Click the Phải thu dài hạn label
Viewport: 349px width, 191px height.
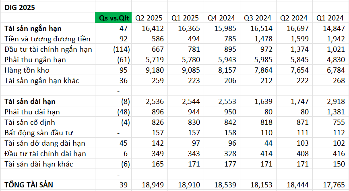point(32,112)
